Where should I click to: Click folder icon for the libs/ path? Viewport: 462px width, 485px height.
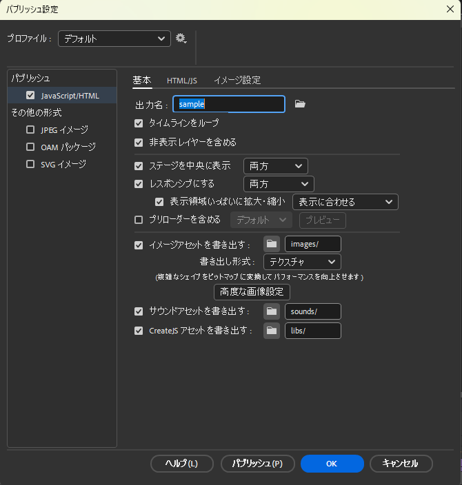click(x=272, y=331)
